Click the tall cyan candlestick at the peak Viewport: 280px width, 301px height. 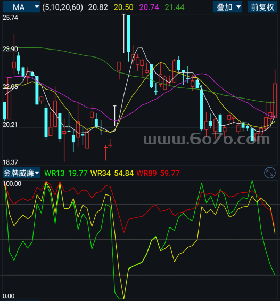pos(128,34)
